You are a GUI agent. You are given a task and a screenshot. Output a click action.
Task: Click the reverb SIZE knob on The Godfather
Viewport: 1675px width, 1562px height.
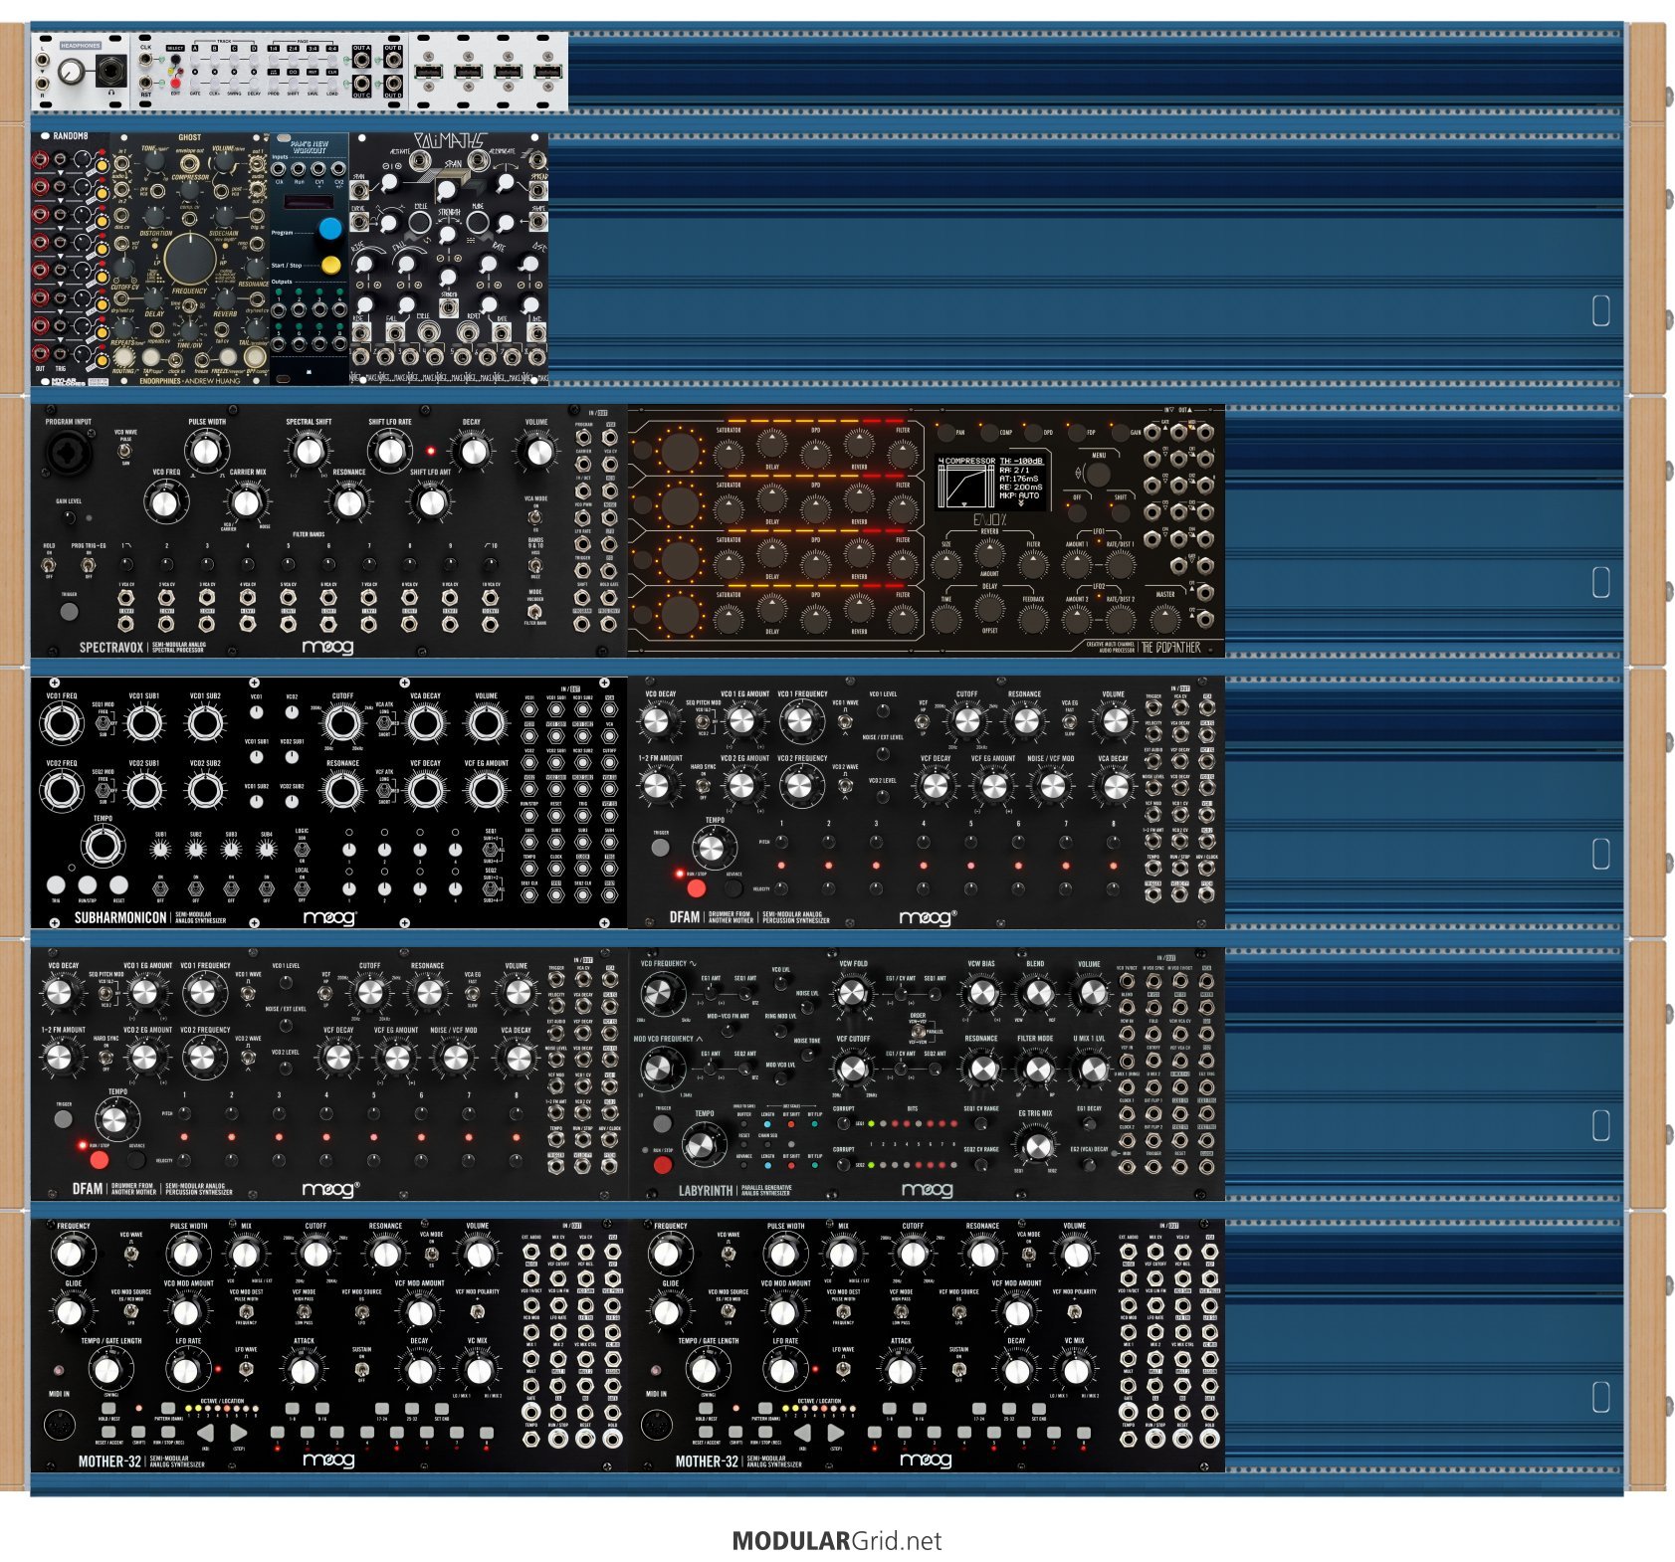[x=945, y=565]
